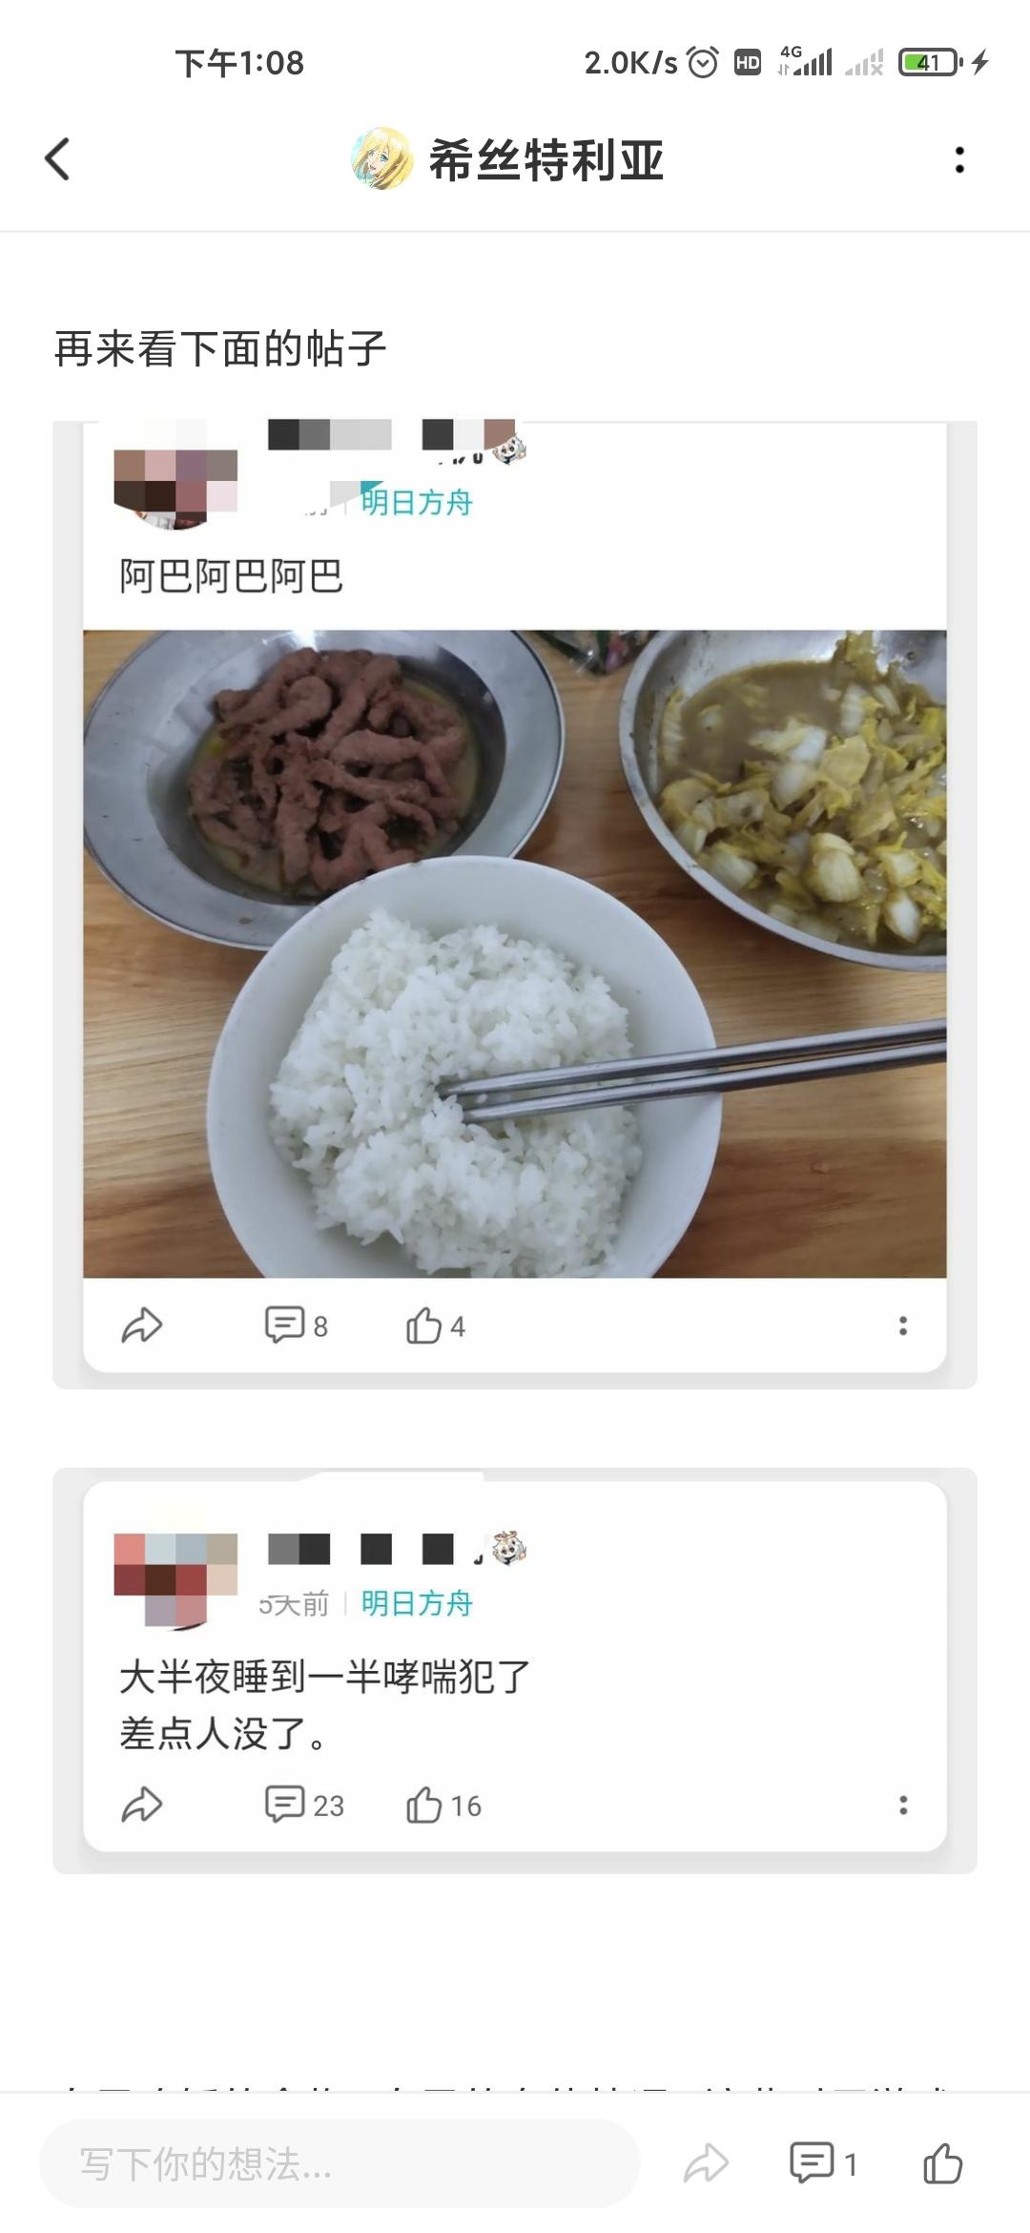Open 明日方舟 tag on first post
This screenshot has height=2233, width=1030.
(x=417, y=502)
